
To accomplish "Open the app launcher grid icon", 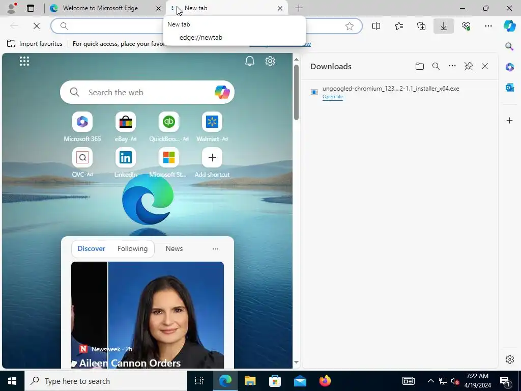I will [x=24, y=61].
